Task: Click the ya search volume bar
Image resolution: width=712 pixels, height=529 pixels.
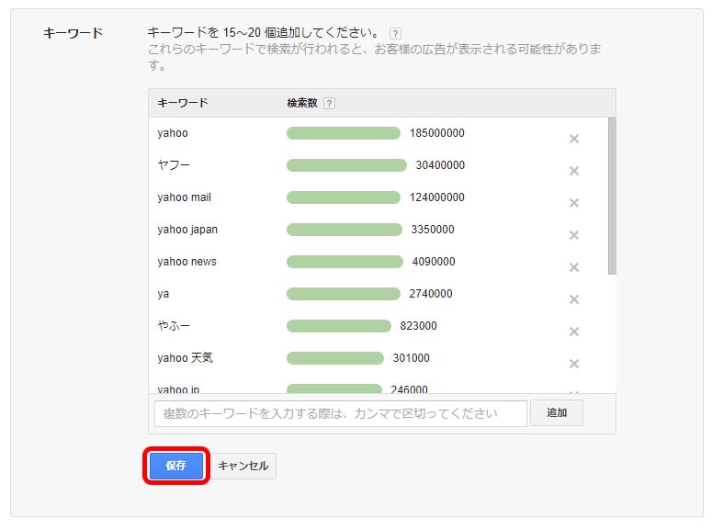Action: point(344,294)
